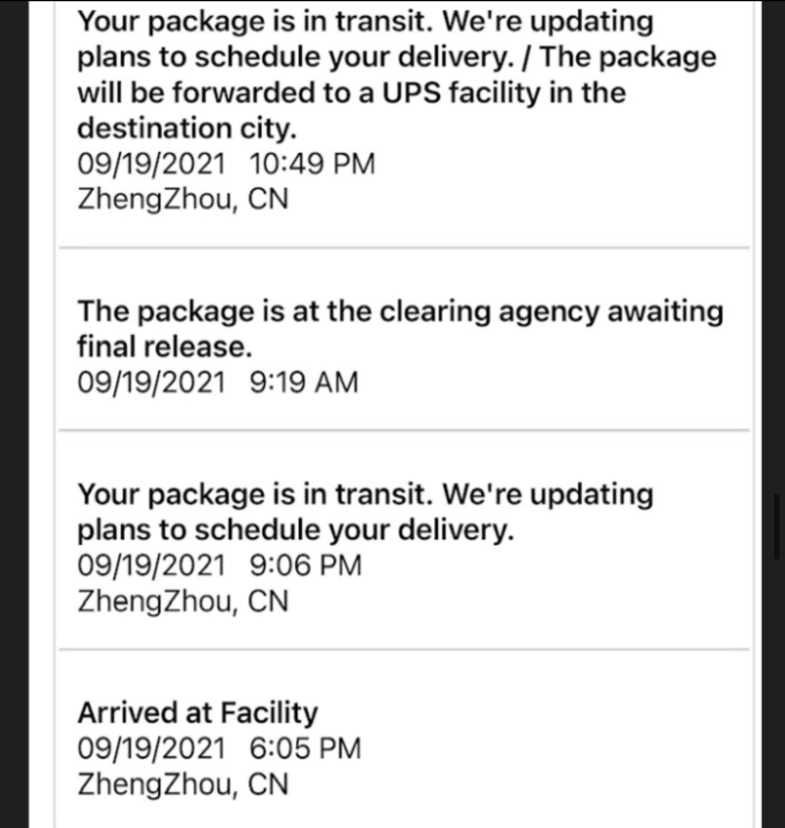Click the scrollbar thumb on the right edge
The height and width of the screenshot is (828, 785).
[x=778, y=526]
